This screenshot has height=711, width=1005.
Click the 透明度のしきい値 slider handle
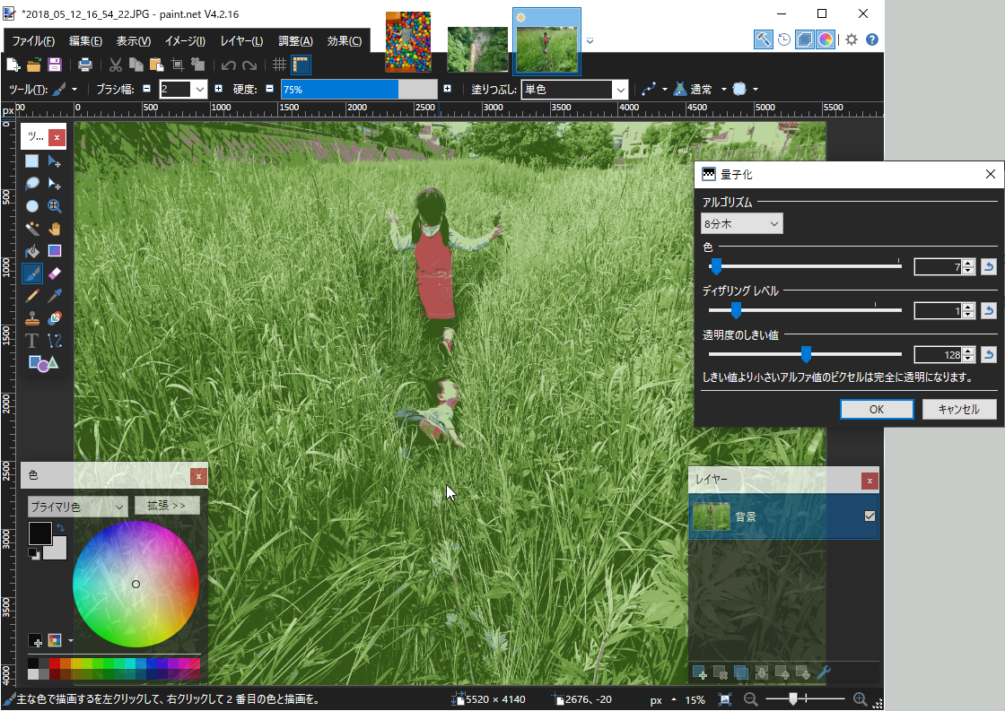[807, 354]
